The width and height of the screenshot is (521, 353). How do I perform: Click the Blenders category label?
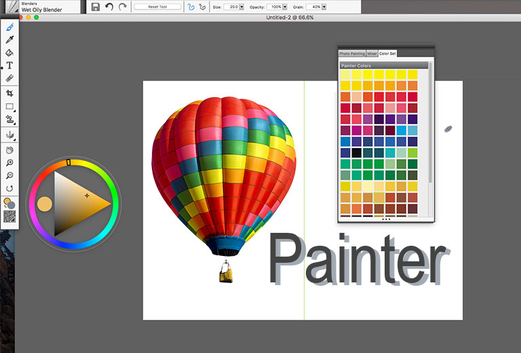(29, 3)
